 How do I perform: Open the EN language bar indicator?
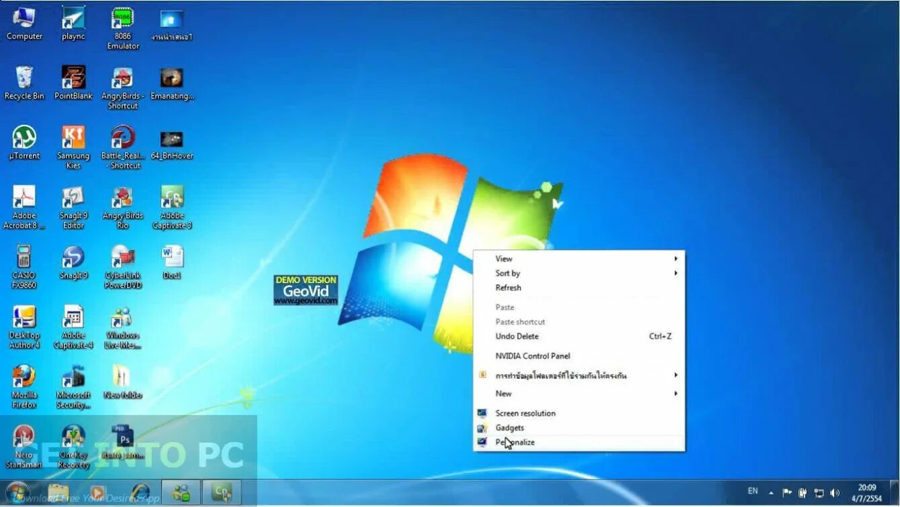pos(753,491)
